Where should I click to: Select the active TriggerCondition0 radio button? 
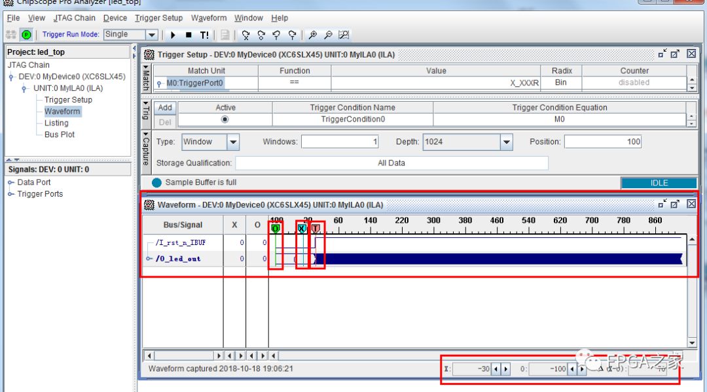[225, 120]
